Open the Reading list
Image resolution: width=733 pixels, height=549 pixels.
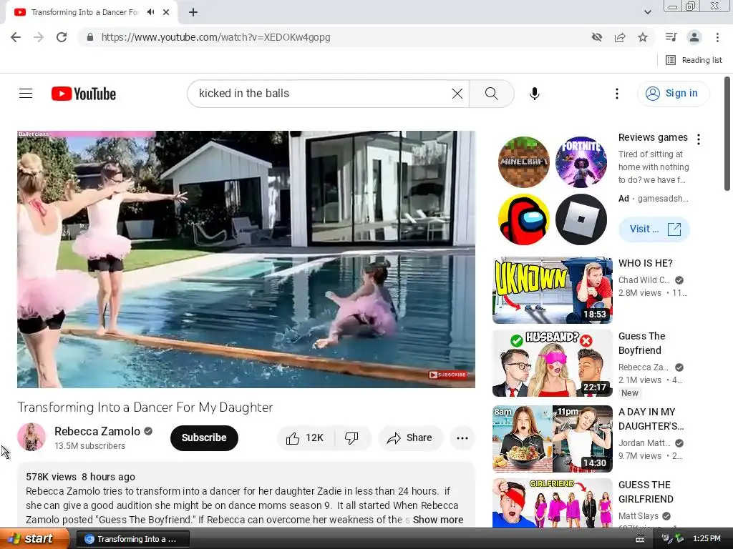point(694,60)
